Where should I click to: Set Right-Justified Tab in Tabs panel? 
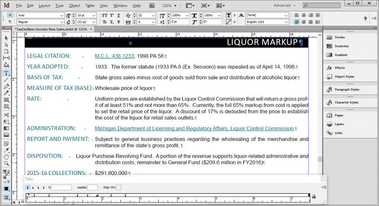pos(38,187)
